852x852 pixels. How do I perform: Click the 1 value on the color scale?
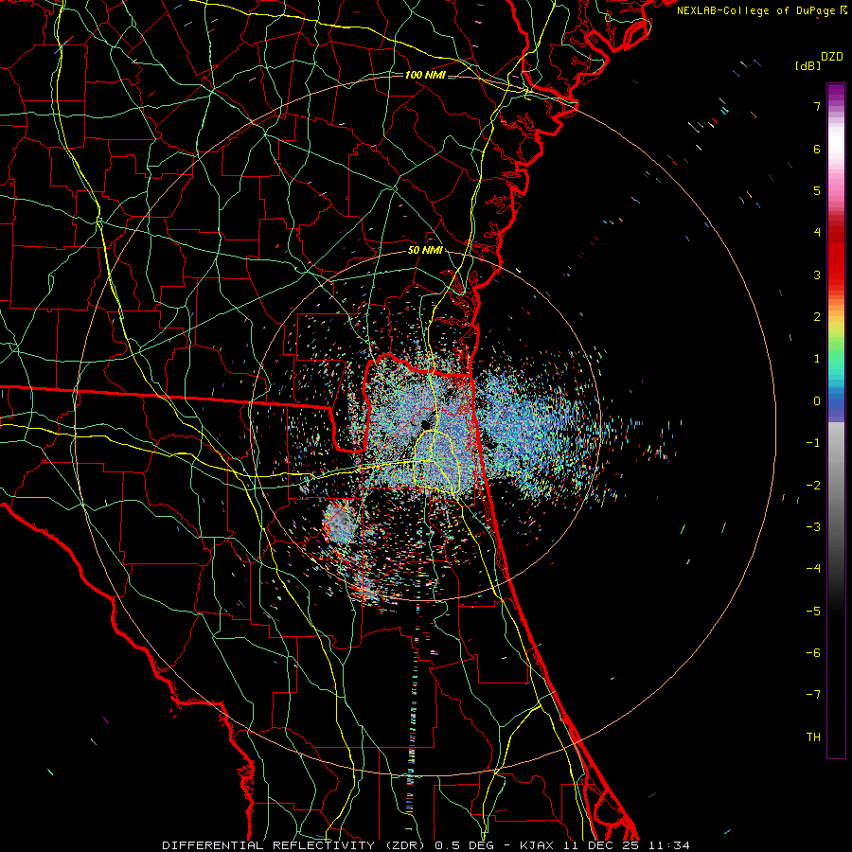(817, 359)
